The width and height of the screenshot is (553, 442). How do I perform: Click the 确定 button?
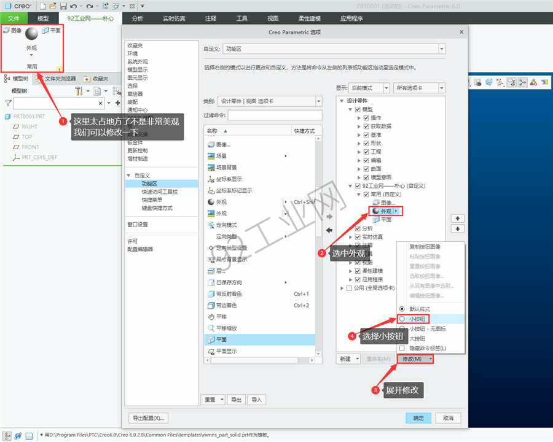click(418, 418)
